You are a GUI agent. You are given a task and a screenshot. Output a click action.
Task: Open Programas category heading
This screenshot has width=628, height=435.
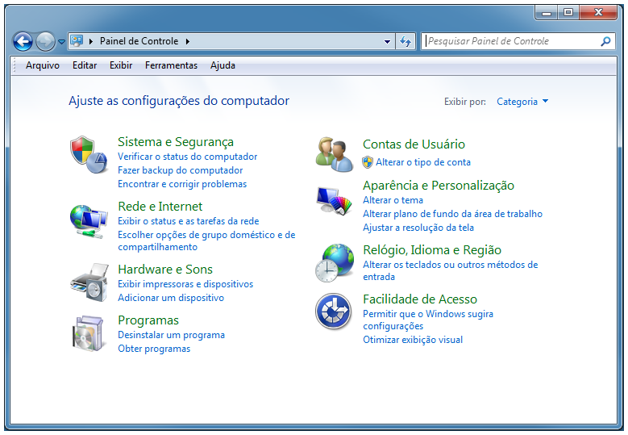point(148,320)
